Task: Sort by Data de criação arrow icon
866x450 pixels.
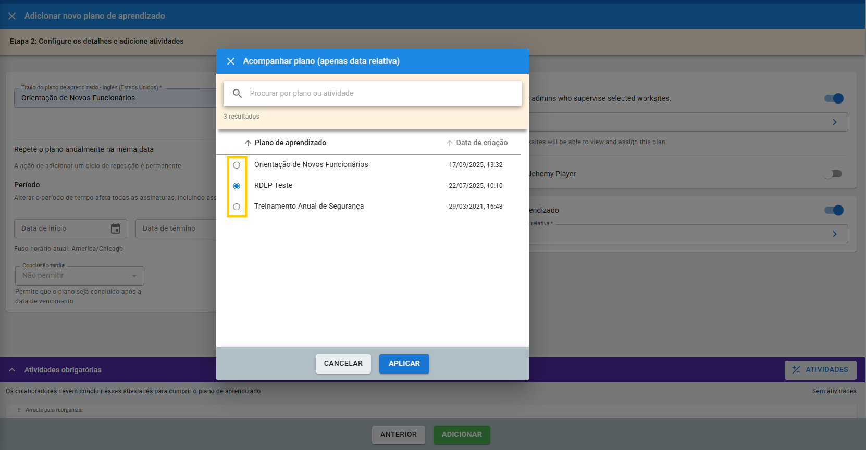Action: click(449, 143)
